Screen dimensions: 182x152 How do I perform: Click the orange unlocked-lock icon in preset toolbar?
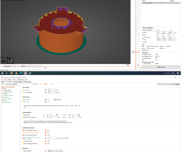(45, 84)
